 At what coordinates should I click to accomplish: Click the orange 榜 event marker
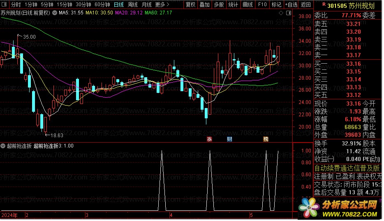tap(266, 139)
